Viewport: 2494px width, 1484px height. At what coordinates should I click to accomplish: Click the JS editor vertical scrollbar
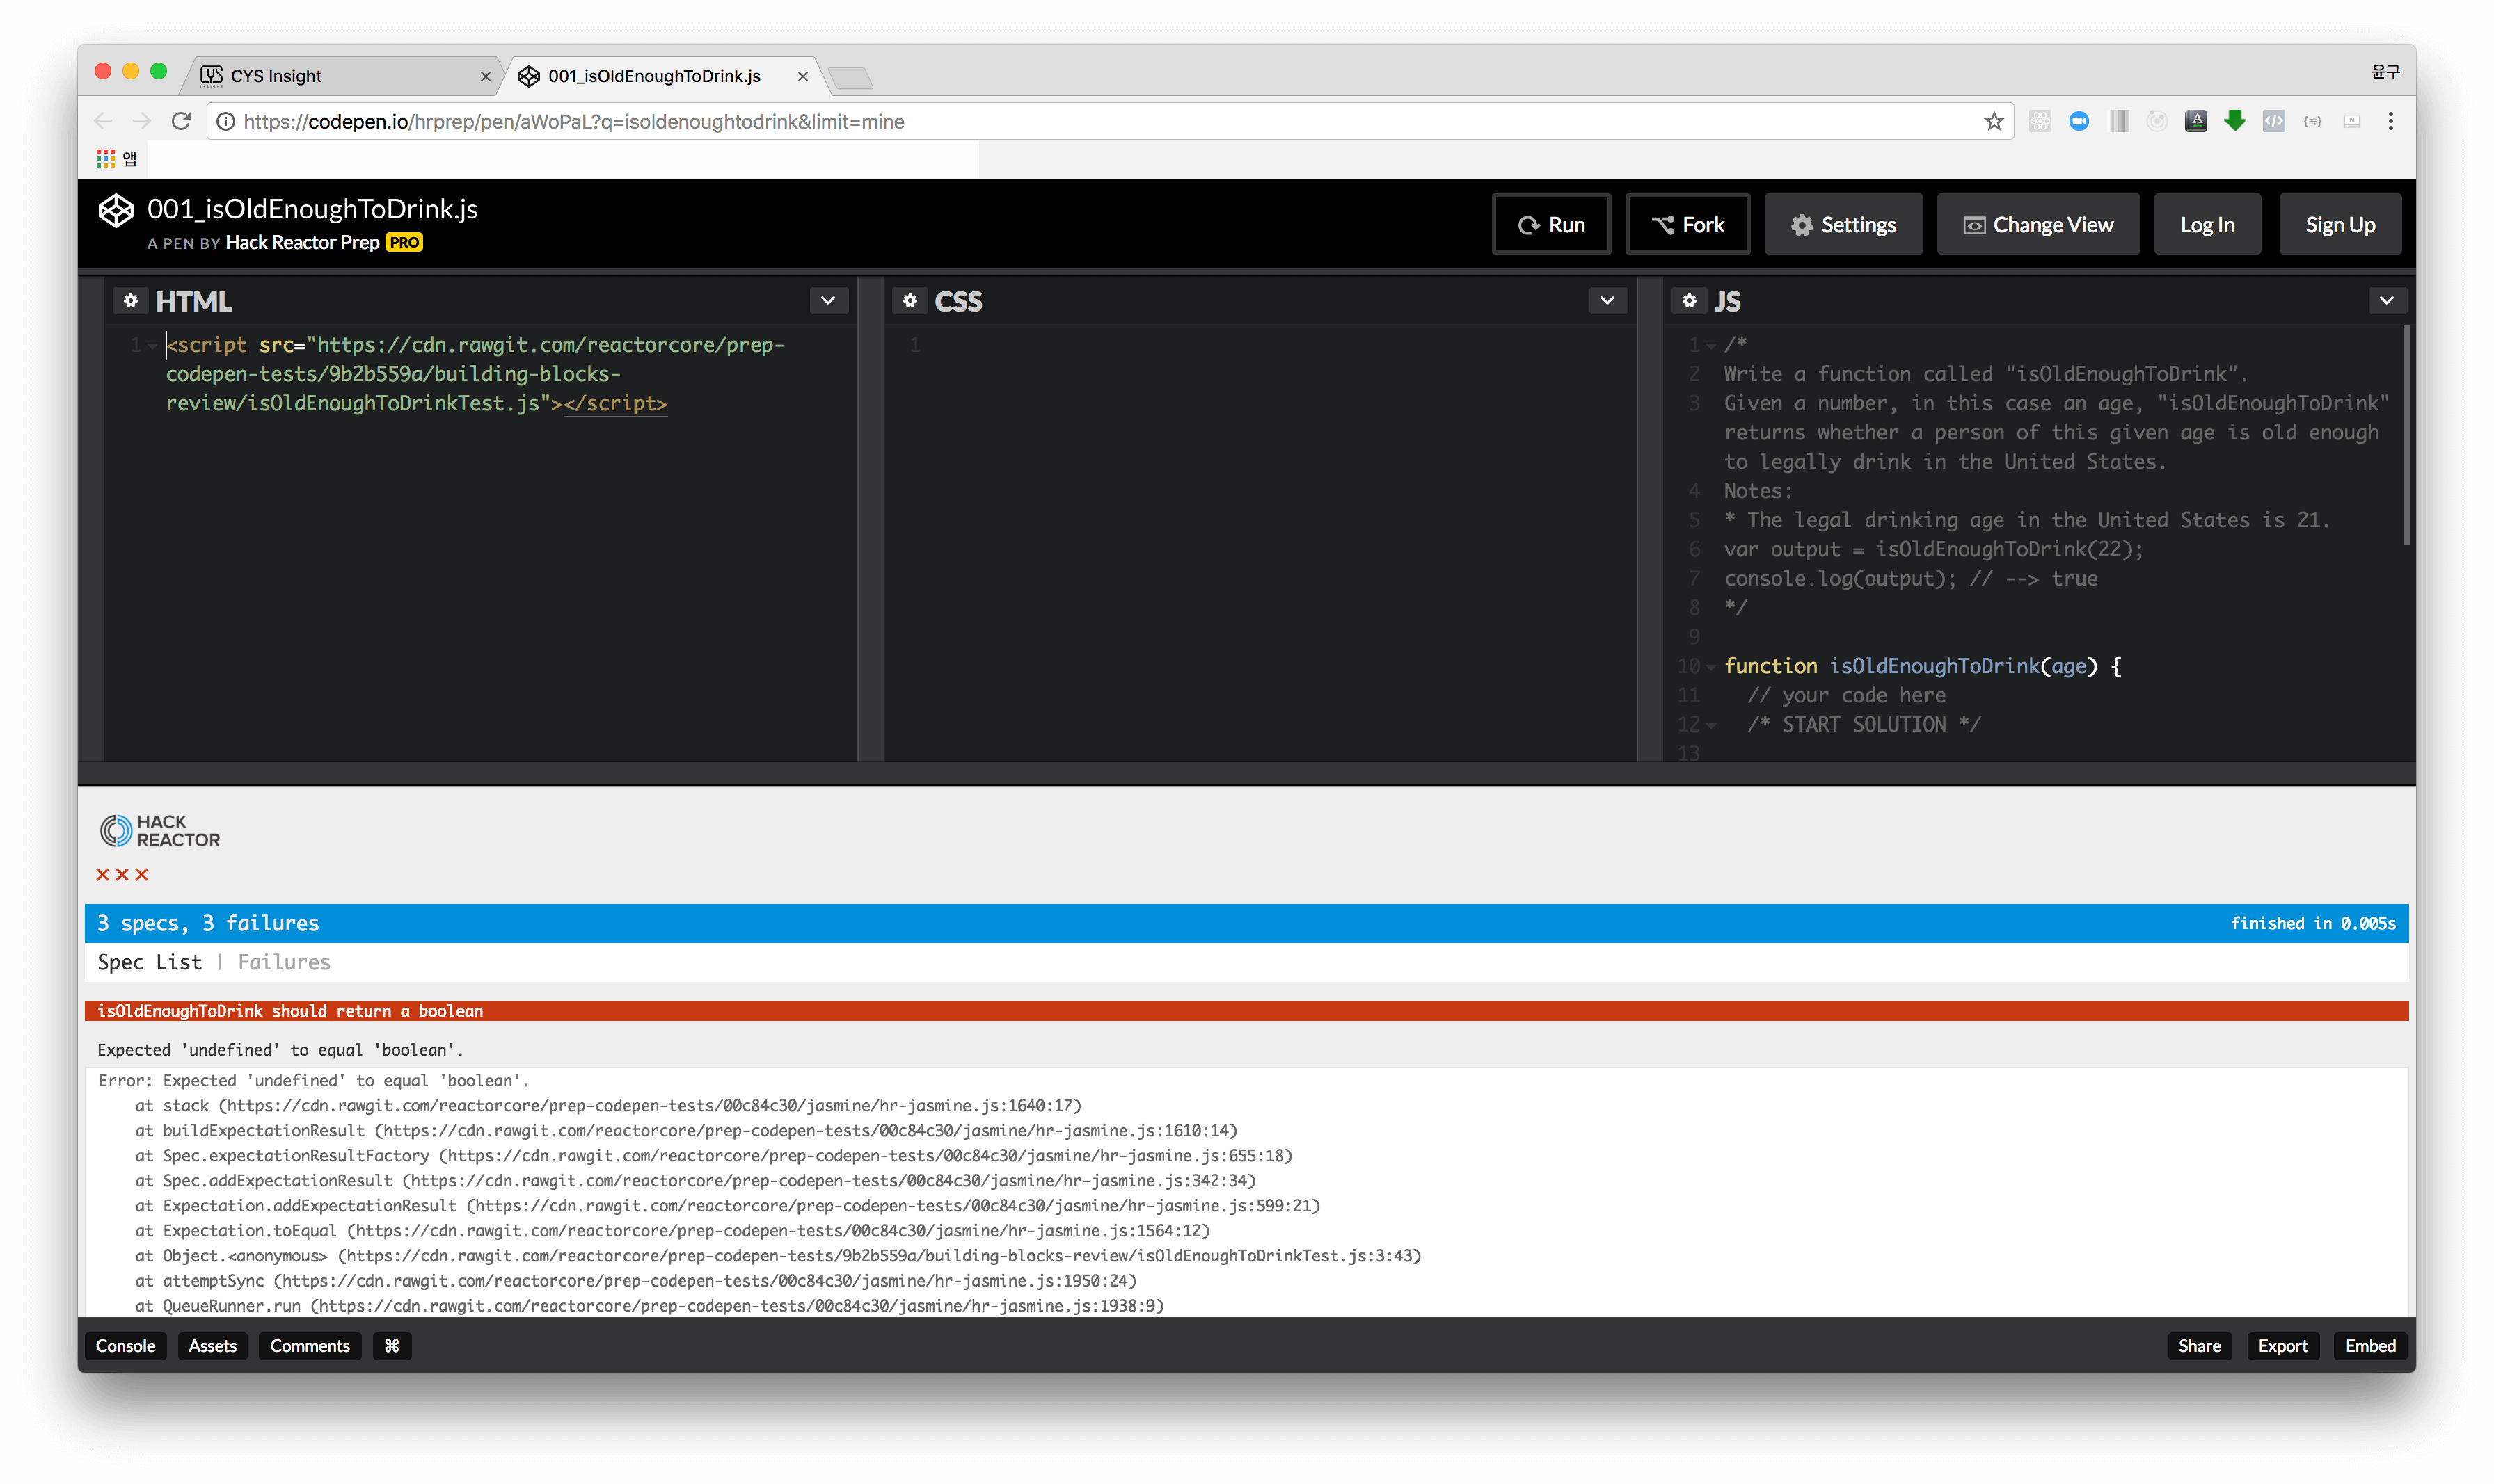coord(2407,435)
